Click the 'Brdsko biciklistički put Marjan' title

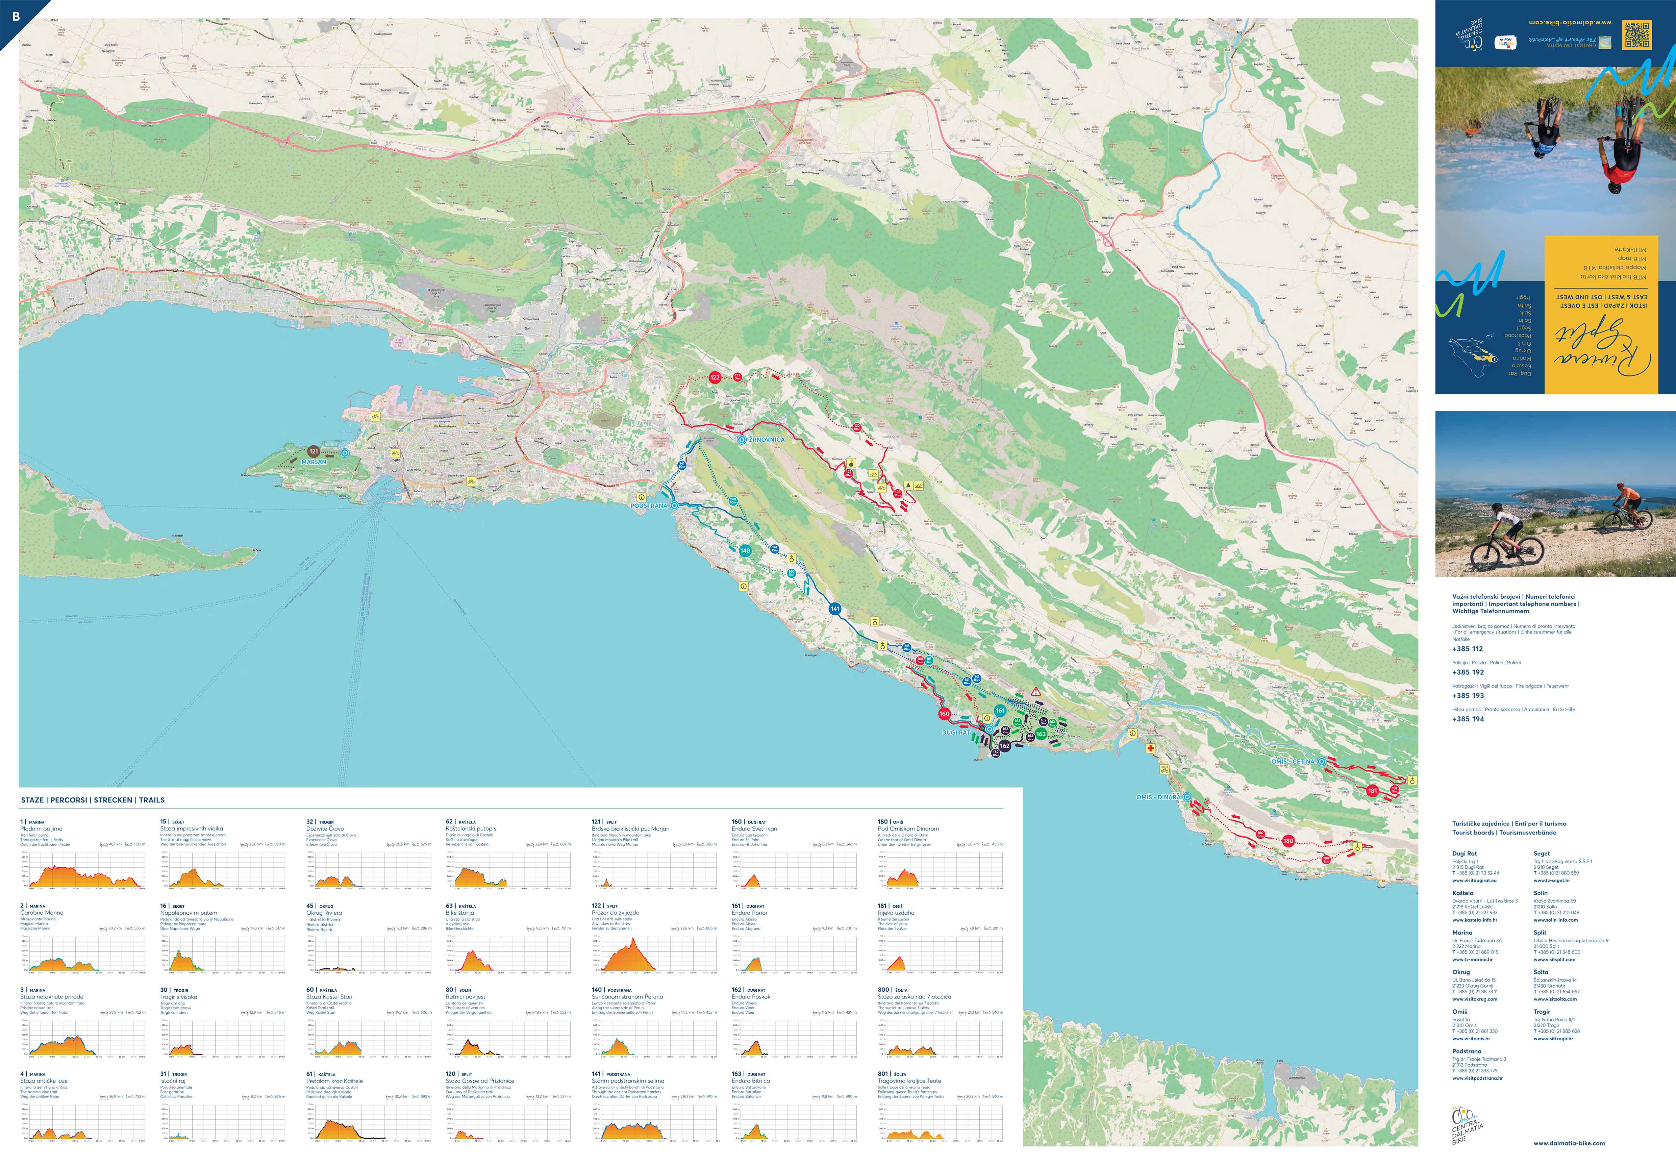(631, 828)
